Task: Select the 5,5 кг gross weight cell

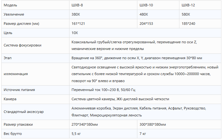Action: click(103, 134)
